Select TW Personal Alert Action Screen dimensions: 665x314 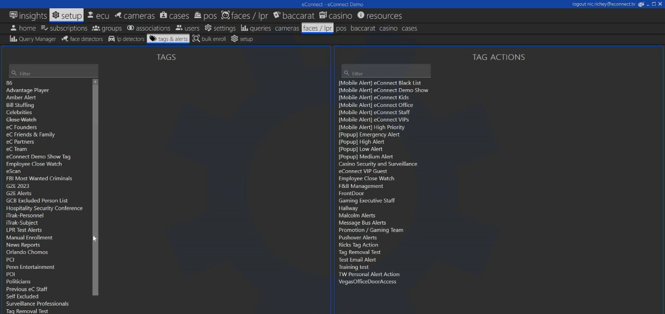369,275
